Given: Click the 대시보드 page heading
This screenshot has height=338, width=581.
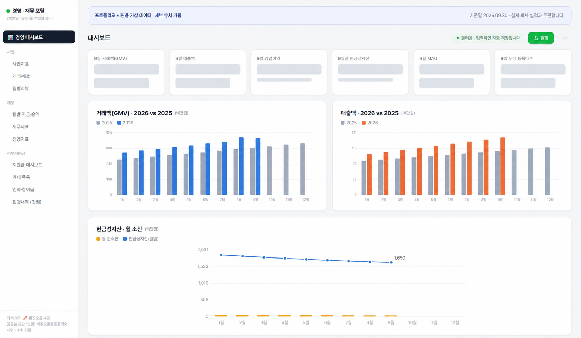Looking at the screenshot, I should coord(99,38).
